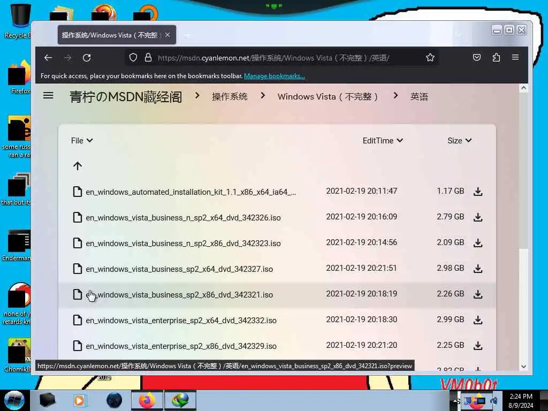Viewport: 548px width, 411px height.
Task: View site security padlock info
Action: click(x=148, y=58)
